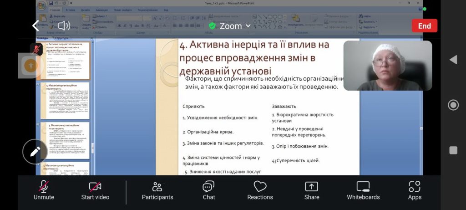Tap Android home circle navigation button

pos(453,105)
